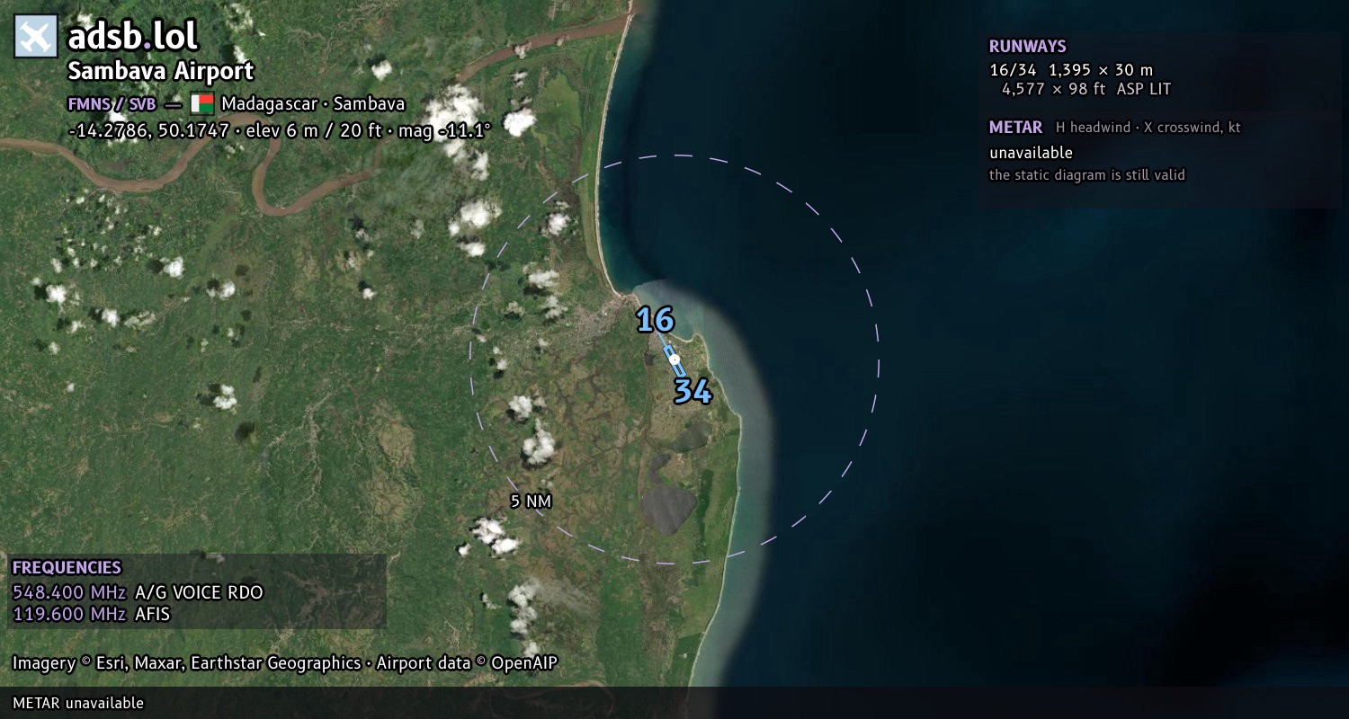Click the static diagram still valid note
Image resolution: width=1349 pixels, height=719 pixels.
coord(1087,175)
